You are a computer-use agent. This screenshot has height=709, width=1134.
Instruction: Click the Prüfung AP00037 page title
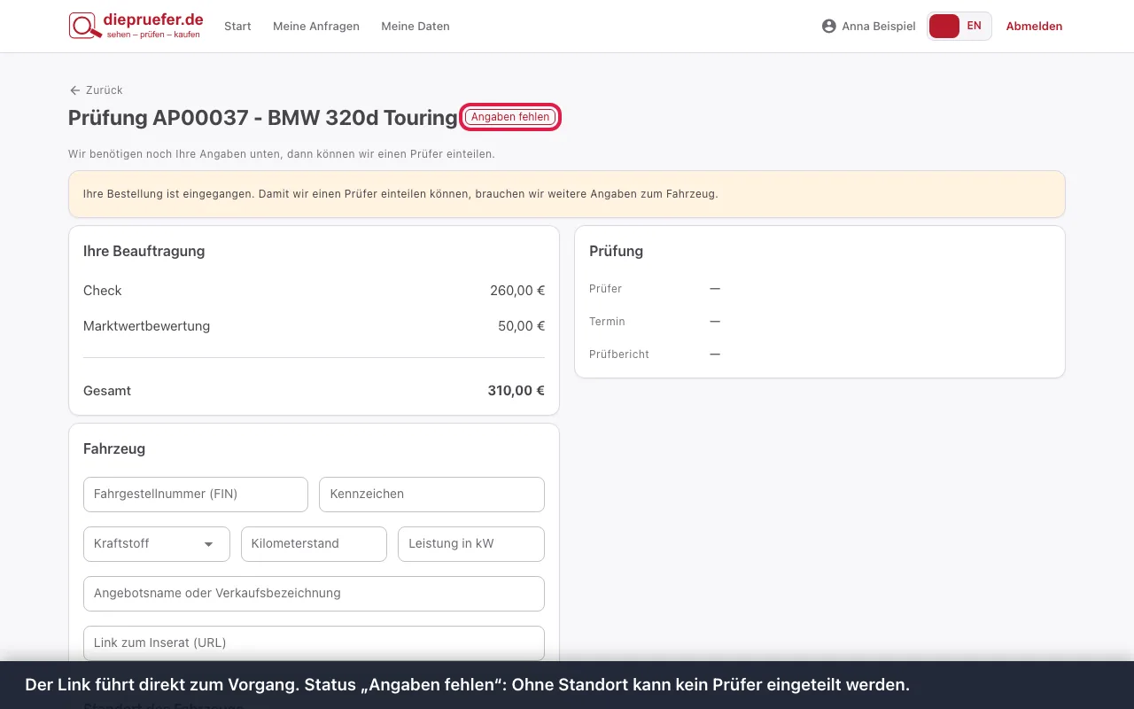[x=263, y=118]
